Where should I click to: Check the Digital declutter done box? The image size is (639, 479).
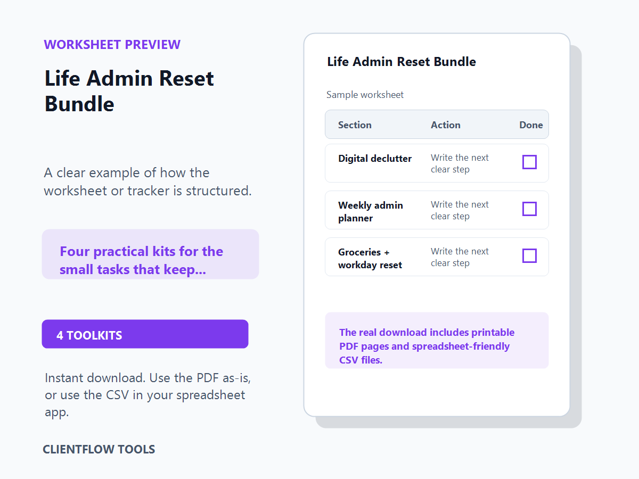529,162
